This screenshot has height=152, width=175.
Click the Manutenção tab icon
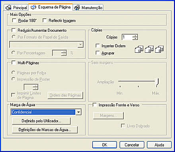tap(77, 8)
